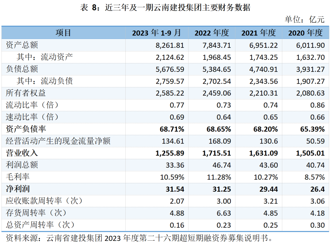Click the table title text 表 8
Image resolution: width=331 pixels, height=244 pixels.
coord(165,7)
